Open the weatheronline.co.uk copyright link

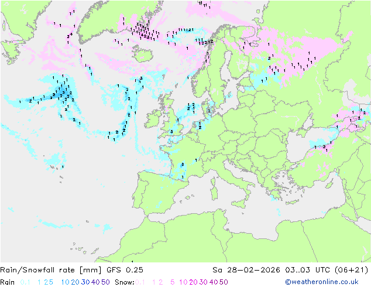coord(322,282)
